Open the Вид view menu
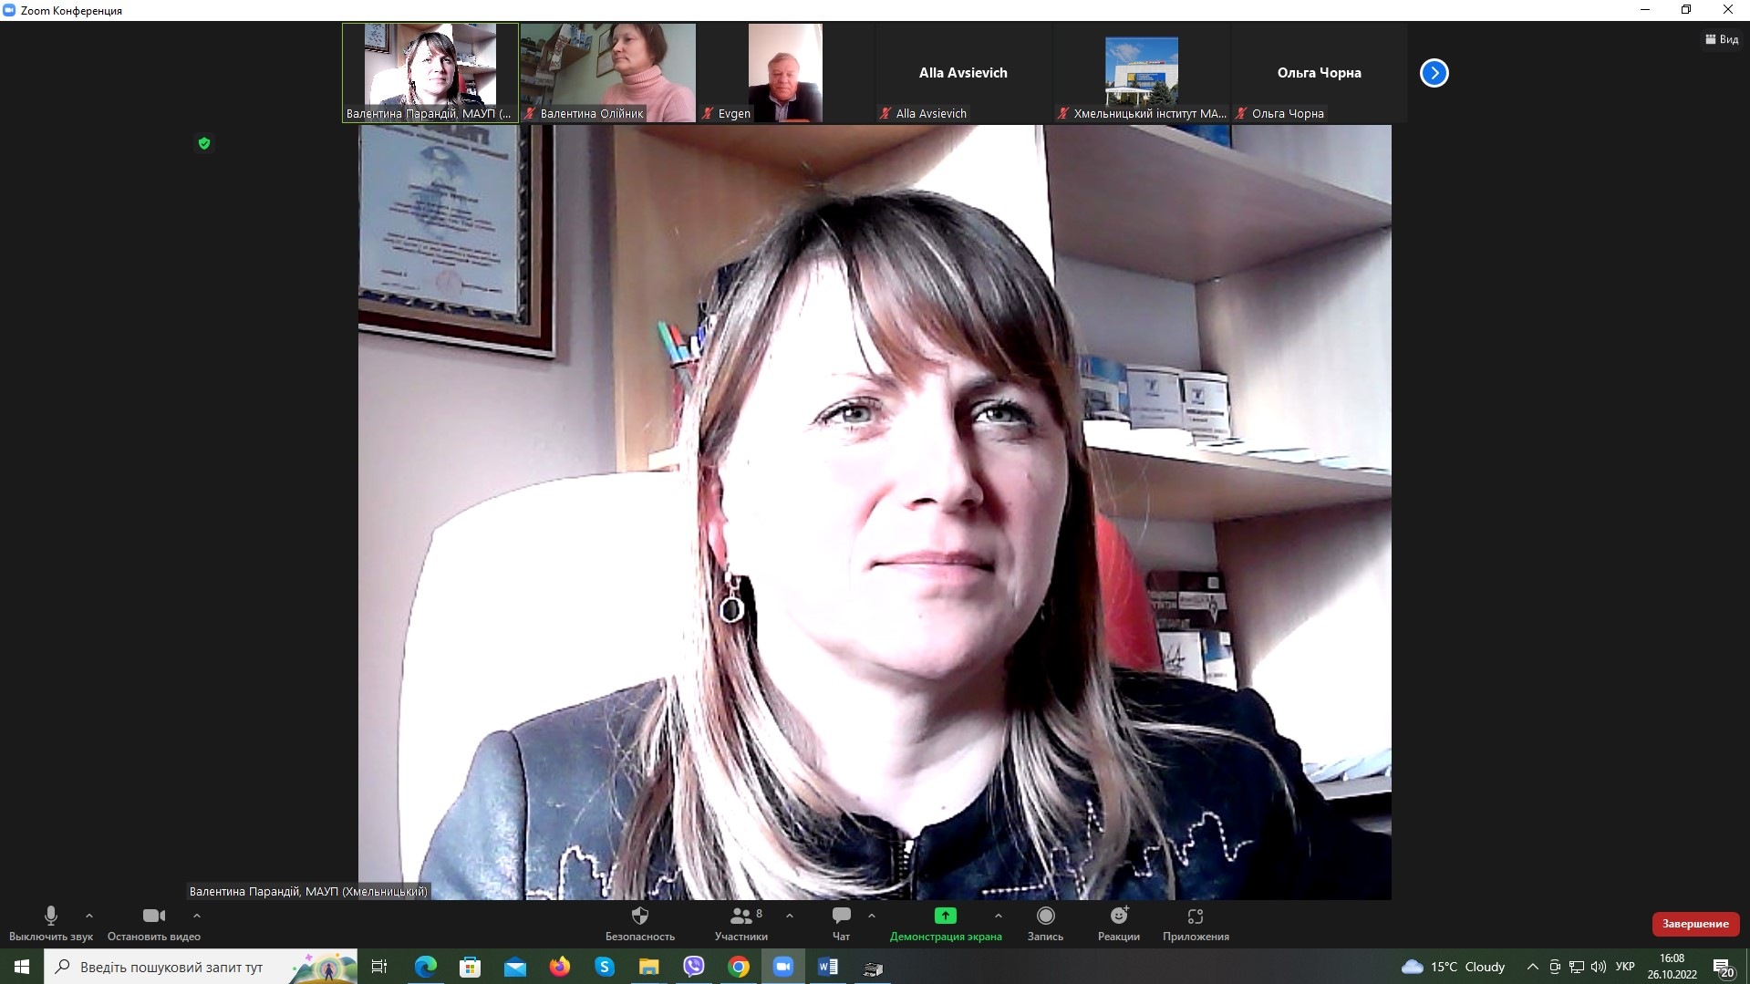Screen dimensions: 1750x984 tap(1722, 39)
